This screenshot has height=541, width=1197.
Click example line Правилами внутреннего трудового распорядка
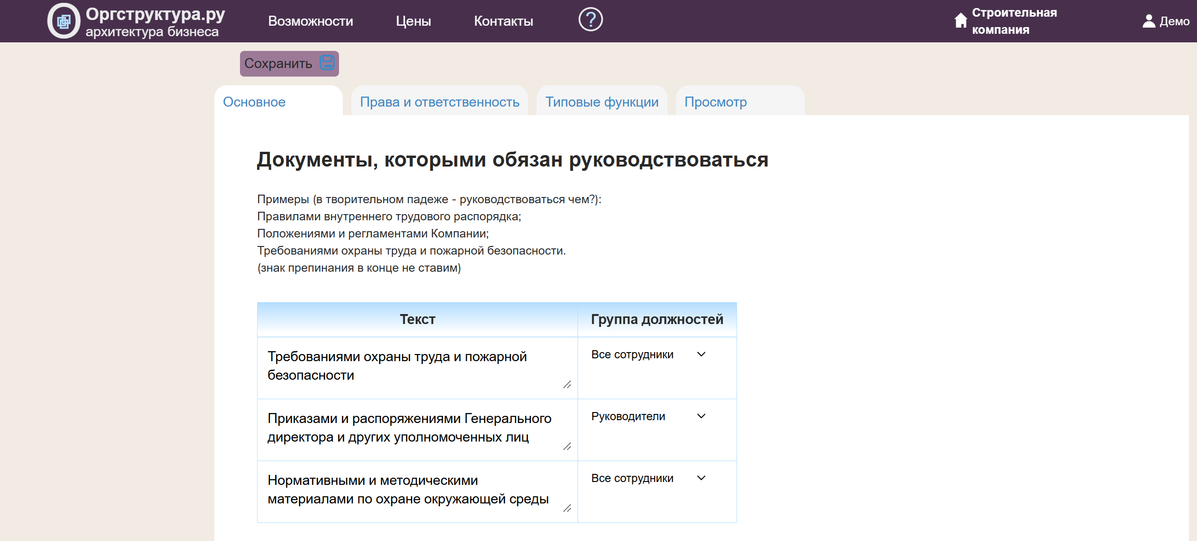[x=389, y=216]
